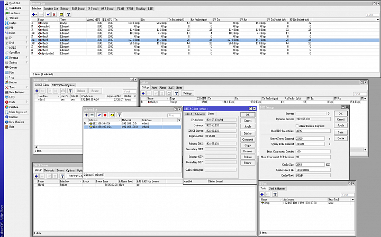
Task: Click the filter funnel icon in DHCP Client window
Action: (x=69, y=91)
